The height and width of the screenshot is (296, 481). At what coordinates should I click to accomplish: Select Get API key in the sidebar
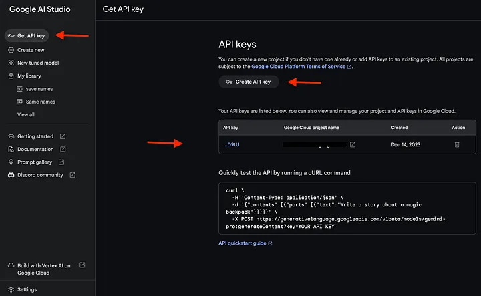coord(31,35)
